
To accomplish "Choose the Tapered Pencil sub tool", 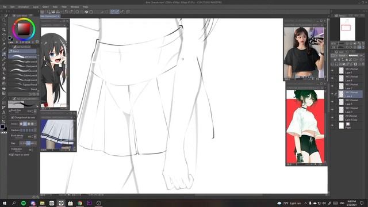I will click(23, 85).
